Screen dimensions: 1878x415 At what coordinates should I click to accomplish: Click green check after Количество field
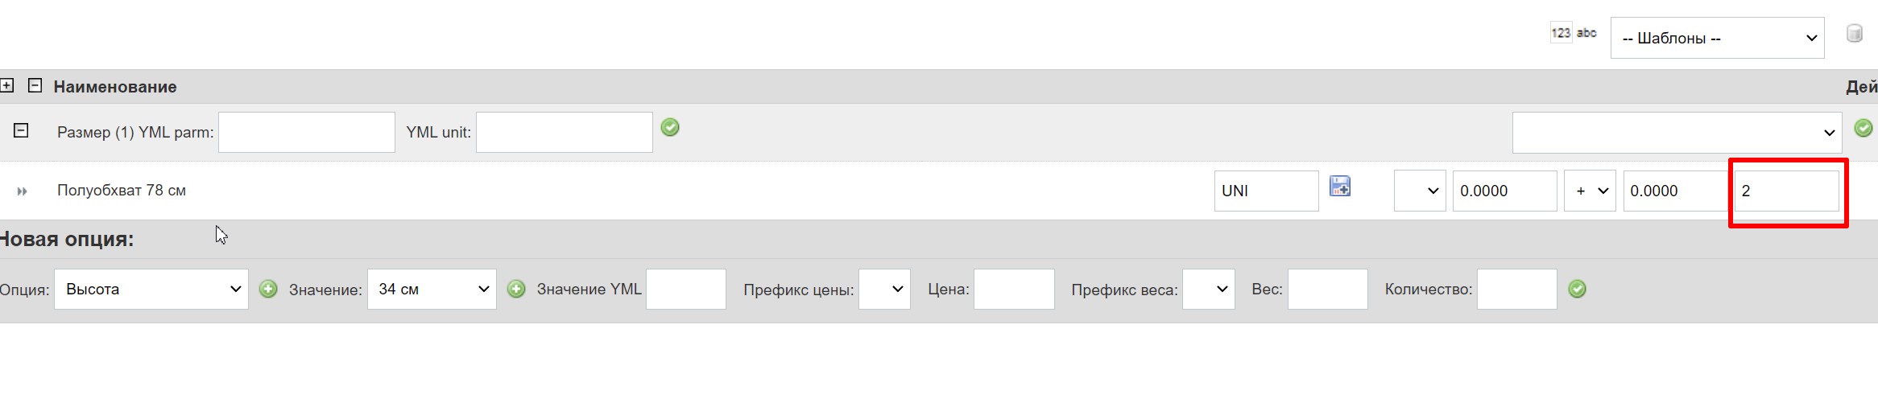tap(1578, 289)
